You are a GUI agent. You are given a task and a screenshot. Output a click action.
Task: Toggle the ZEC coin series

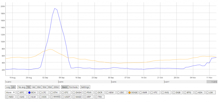pyautogui.click(x=121, y=93)
